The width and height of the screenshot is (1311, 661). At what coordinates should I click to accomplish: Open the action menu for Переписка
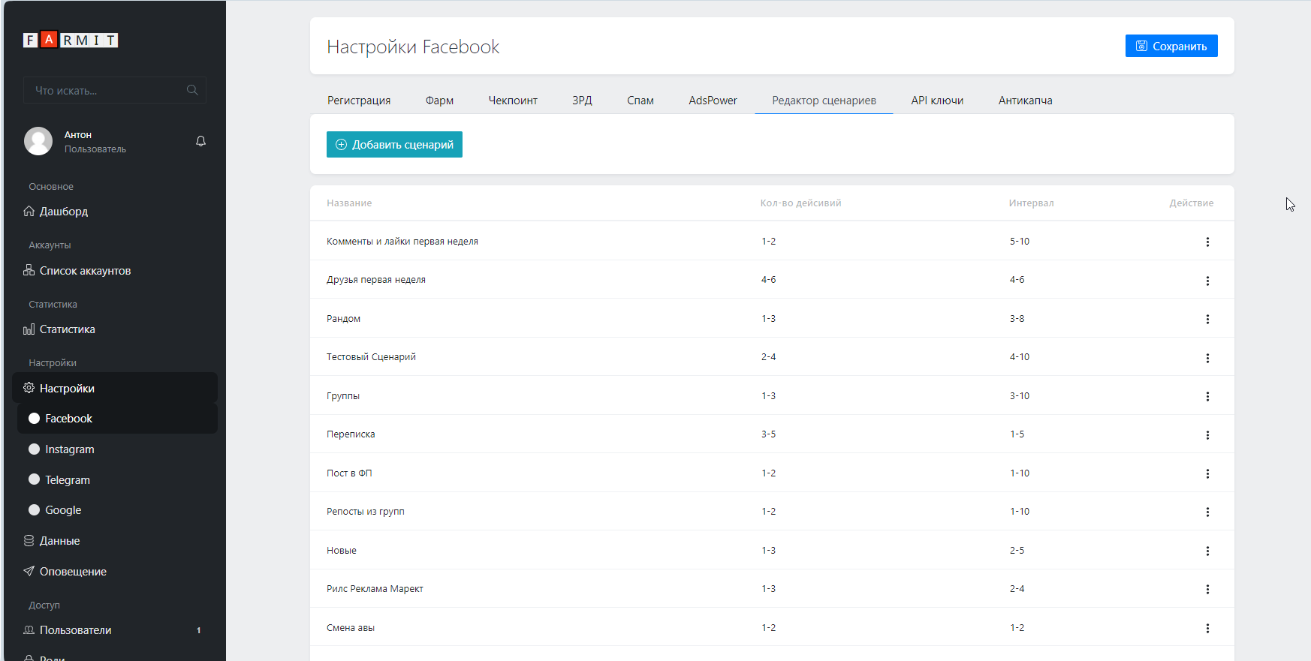[x=1207, y=435]
